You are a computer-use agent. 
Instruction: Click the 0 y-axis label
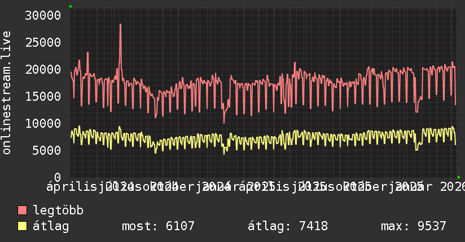coord(58,177)
